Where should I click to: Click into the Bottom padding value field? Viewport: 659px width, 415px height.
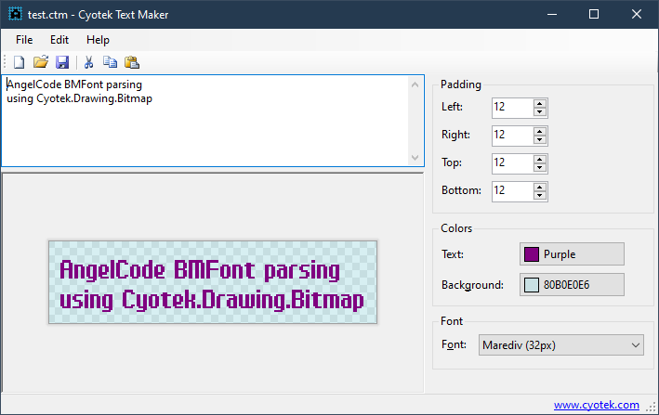pos(513,191)
